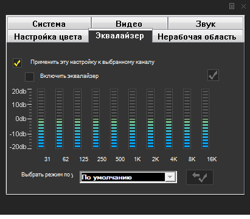Image resolution: width=250 pixels, height=219 pixels.
Task: Adjust the 62 Hz equalizer band
Action: click(x=60, y=119)
